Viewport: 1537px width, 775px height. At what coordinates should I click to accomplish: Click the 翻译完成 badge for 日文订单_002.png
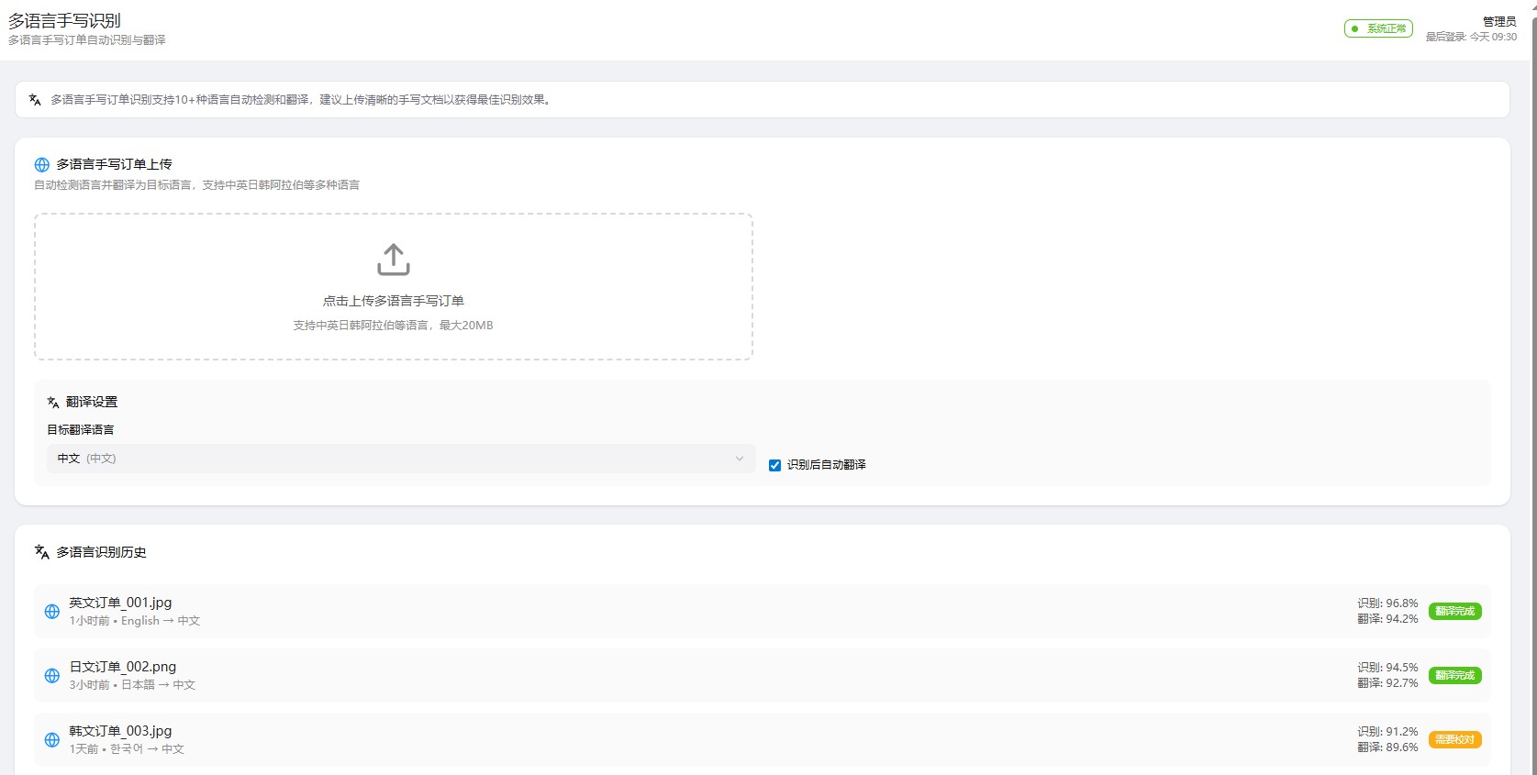[x=1454, y=676]
